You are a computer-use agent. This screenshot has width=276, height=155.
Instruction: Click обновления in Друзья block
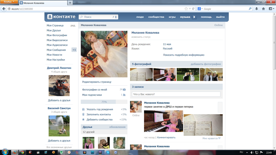tap(117, 127)
